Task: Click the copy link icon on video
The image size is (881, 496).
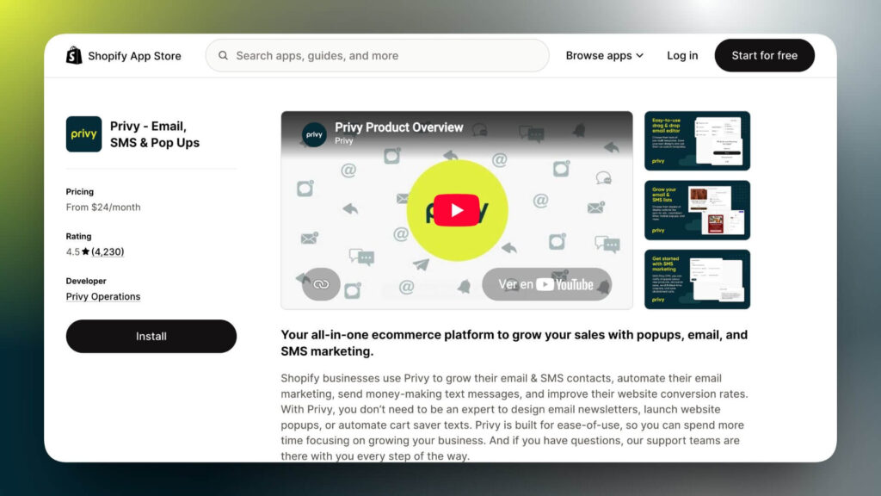Action: tap(321, 284)
